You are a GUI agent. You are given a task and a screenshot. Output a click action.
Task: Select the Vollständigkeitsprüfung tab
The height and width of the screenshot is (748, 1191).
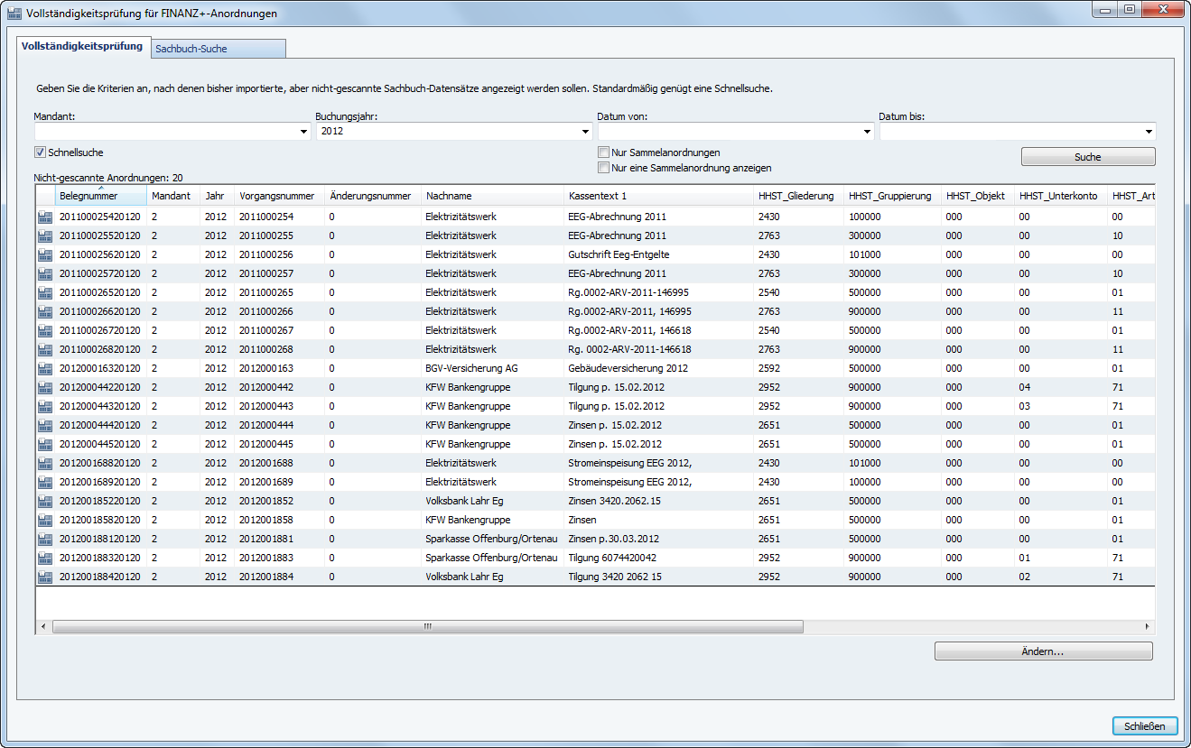click(x=82, y=46)
